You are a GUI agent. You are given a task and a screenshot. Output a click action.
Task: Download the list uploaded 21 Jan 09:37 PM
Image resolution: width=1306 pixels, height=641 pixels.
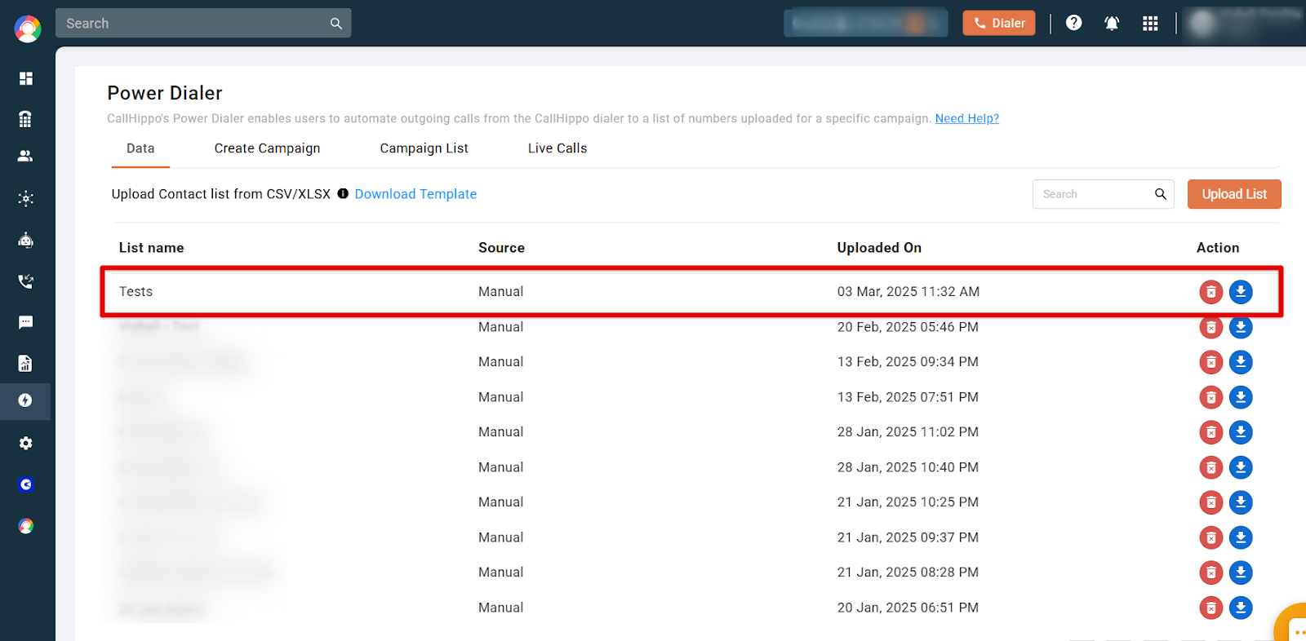[1241, 537]
